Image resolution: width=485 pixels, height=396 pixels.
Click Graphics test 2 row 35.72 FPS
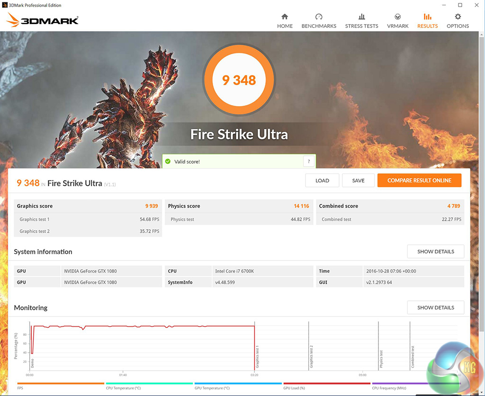point(88,231)
